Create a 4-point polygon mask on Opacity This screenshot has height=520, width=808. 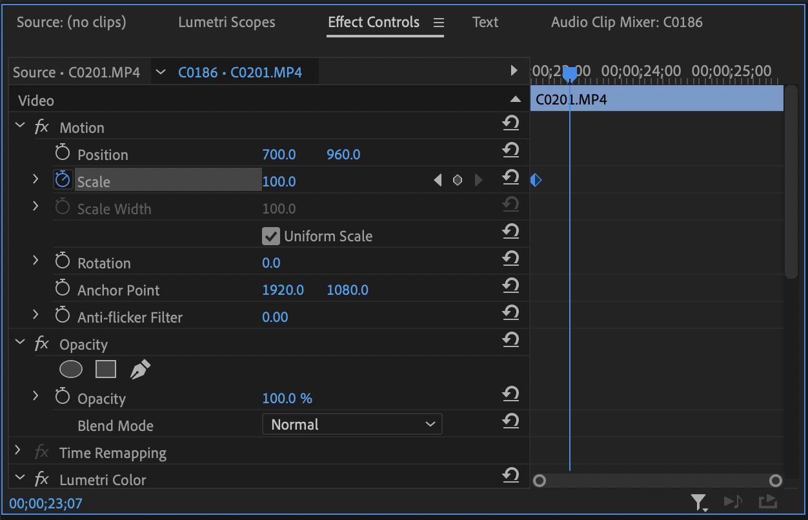coord(105,369)
